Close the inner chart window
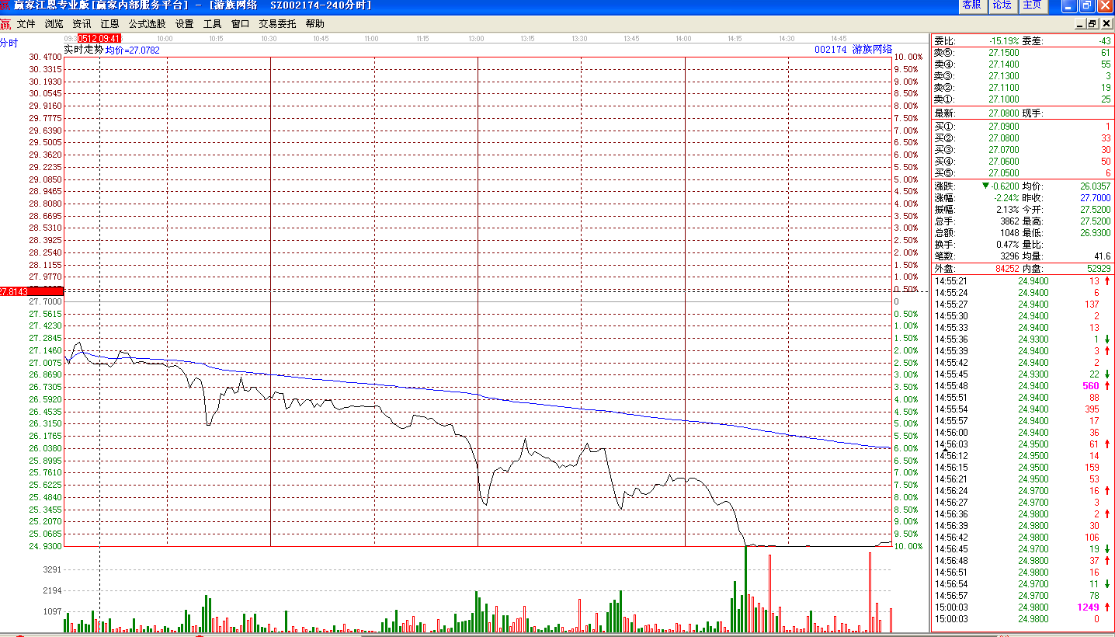 pyautogui.click(x=1106, y=24)
